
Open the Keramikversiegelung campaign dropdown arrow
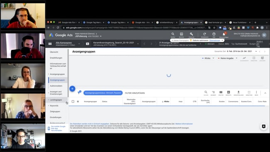click(x=138, y=44)
